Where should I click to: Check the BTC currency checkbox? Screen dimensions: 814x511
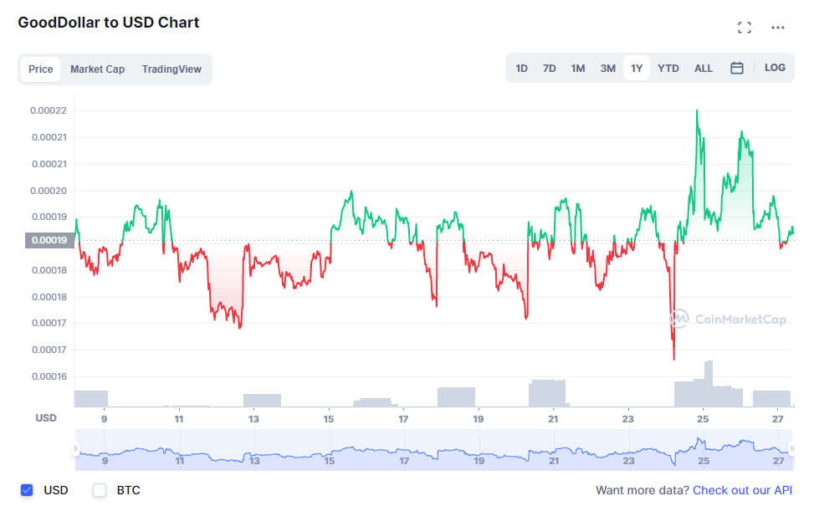tap(100, 490)
